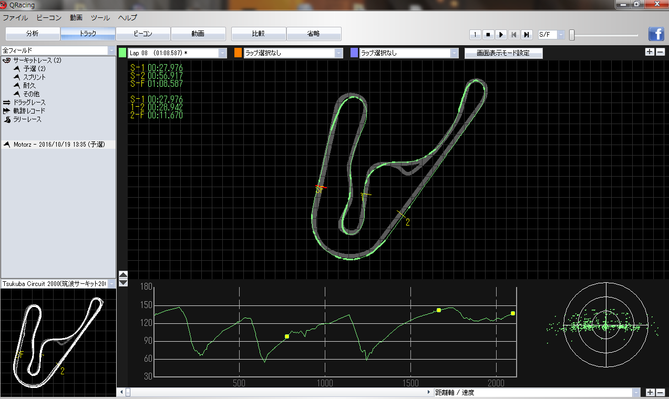Viewport: 669px width, 399px height.
Task: Open the ツール menu
Action: tap(100, 17)
